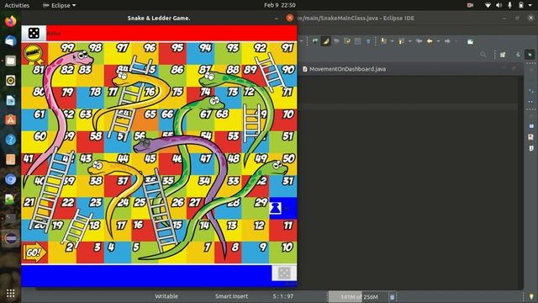538x303 pixels.
Task: Show Applications grid at dock bottom
Action: (11, 293)
